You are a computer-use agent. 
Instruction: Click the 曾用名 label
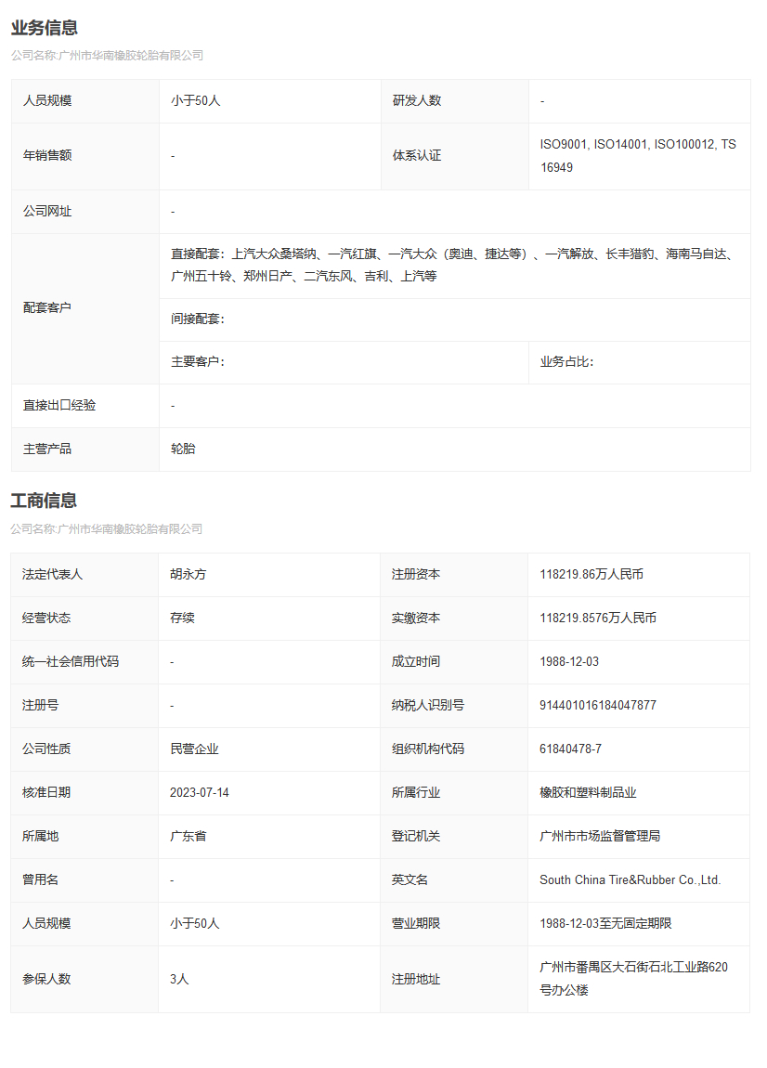click(40, 879)
